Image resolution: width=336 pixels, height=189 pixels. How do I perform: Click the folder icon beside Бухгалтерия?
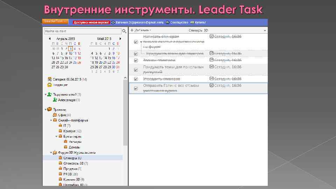(60, 136)
